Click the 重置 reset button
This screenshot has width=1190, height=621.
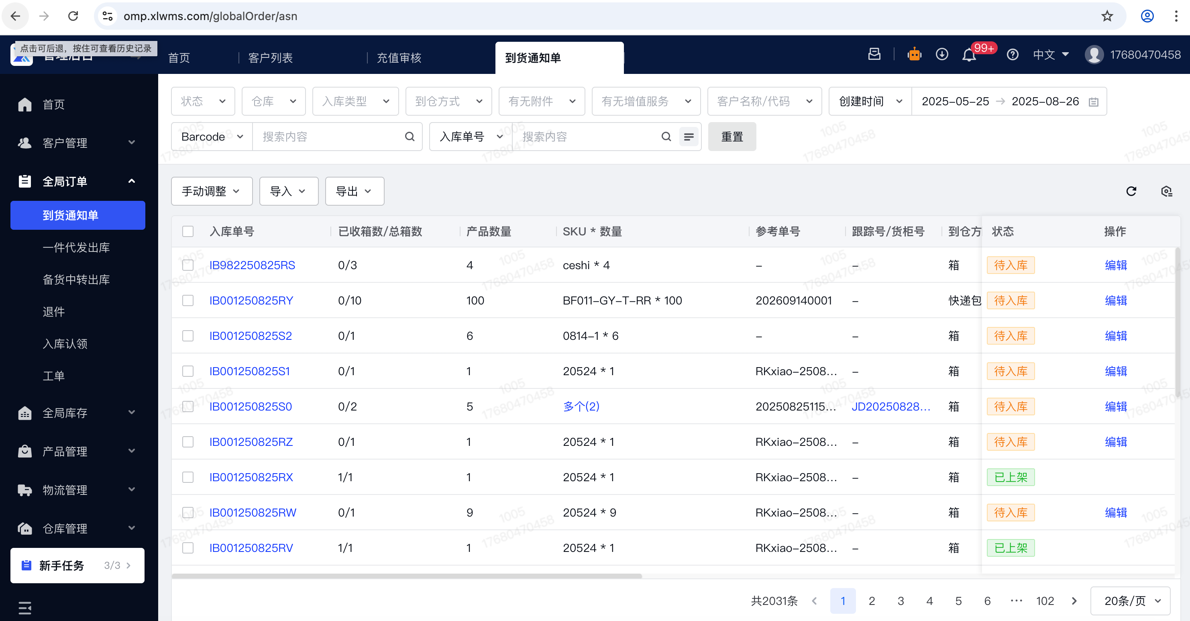coord(732,136)
